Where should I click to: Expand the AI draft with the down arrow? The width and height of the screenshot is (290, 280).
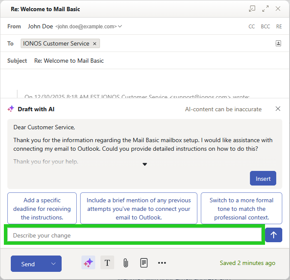(x=145, y=164)
